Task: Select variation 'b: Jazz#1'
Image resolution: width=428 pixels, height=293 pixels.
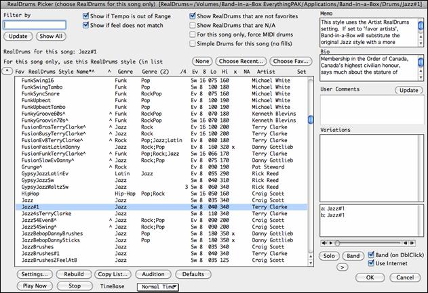Action: pos(332,215)
